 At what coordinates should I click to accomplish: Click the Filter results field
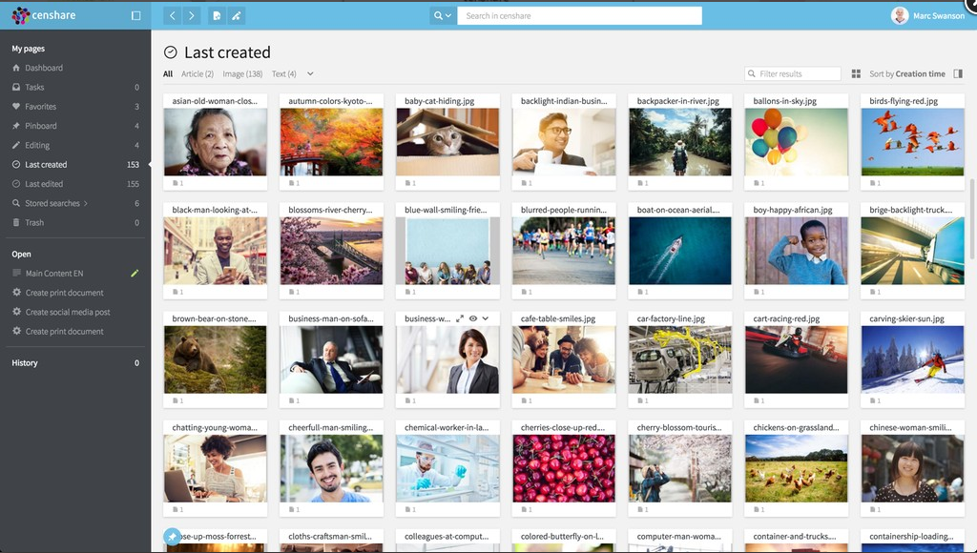point(798,73)
